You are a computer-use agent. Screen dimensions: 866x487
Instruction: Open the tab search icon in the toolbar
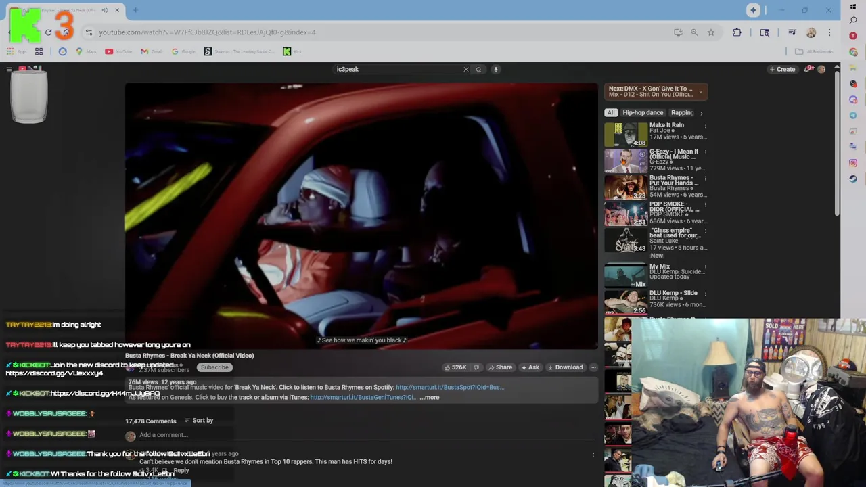(765, 32)
